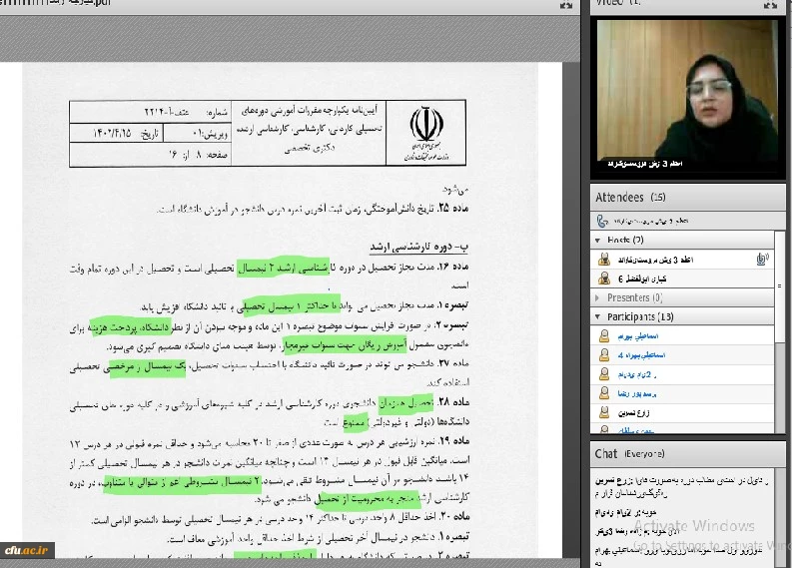The width and height of the screenshot is (792, 568).
Task: Click the second participant's avatar icon
Action: tap(604, 355)
